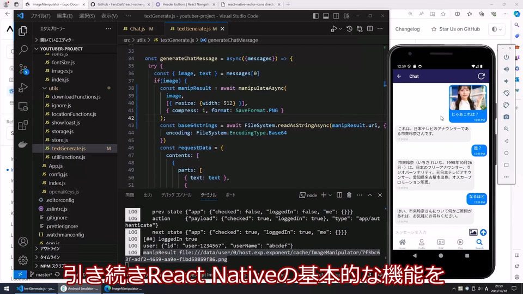Open the 編集(E) menu
523x294 pixels.
click(x=64, y=16)
